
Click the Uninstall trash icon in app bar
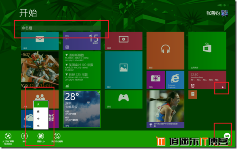(24, 136)
